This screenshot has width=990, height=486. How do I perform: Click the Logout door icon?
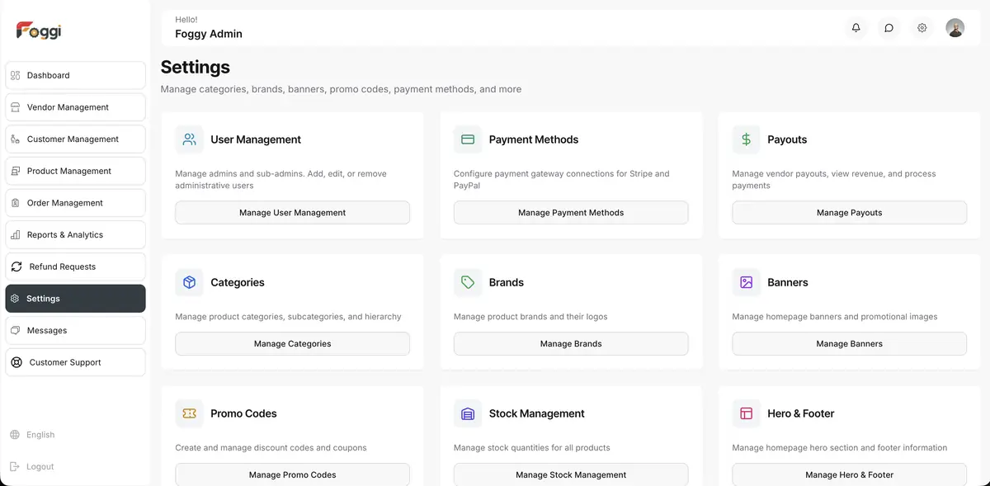tap(15, 466)
